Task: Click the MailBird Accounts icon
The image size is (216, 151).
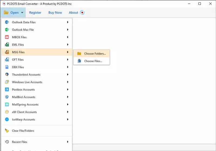Action: click(7, 97)
